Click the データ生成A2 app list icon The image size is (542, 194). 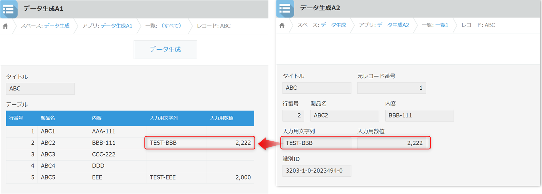285,9
